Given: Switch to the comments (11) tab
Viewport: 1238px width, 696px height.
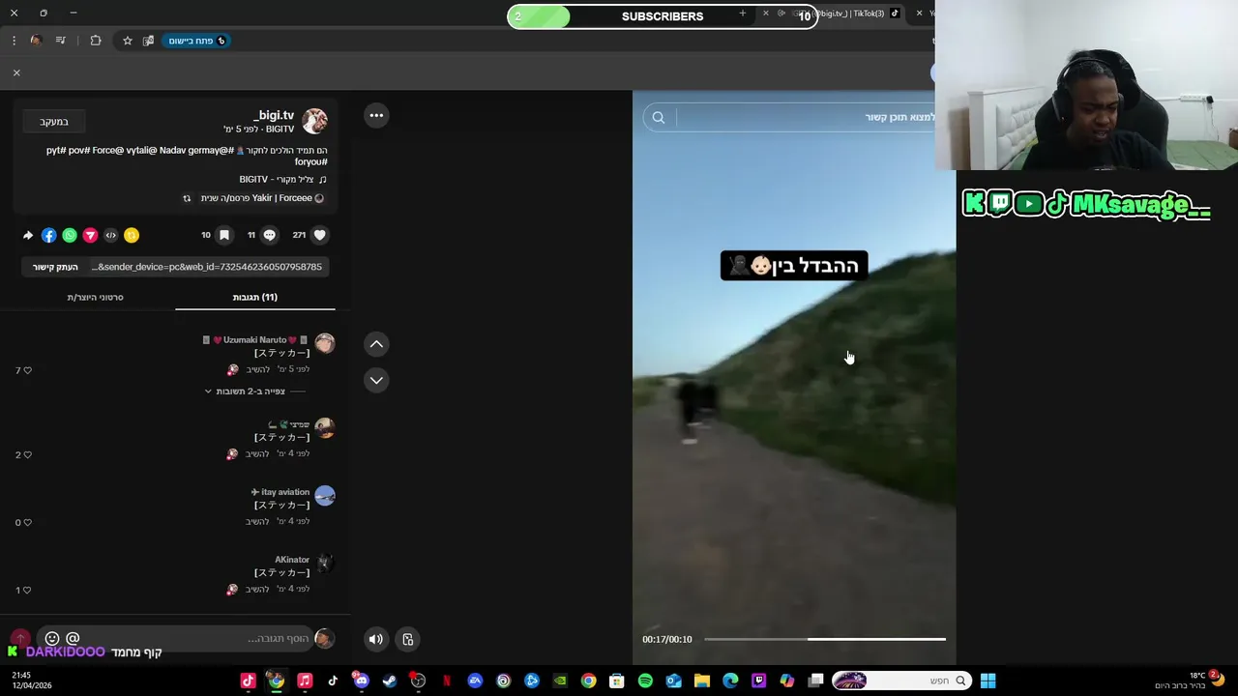Looking at the screenshot, I should tap(255, 297).
